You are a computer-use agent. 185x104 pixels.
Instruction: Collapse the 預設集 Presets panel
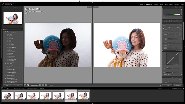3,30
